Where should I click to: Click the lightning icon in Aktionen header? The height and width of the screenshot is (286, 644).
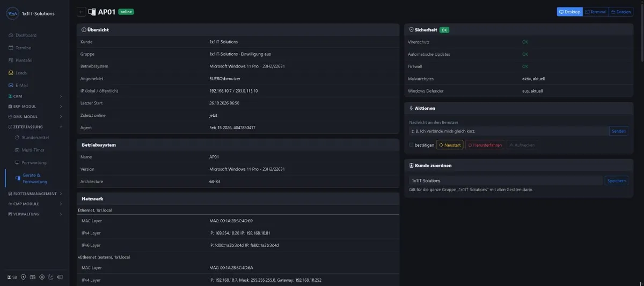point(411,108)
